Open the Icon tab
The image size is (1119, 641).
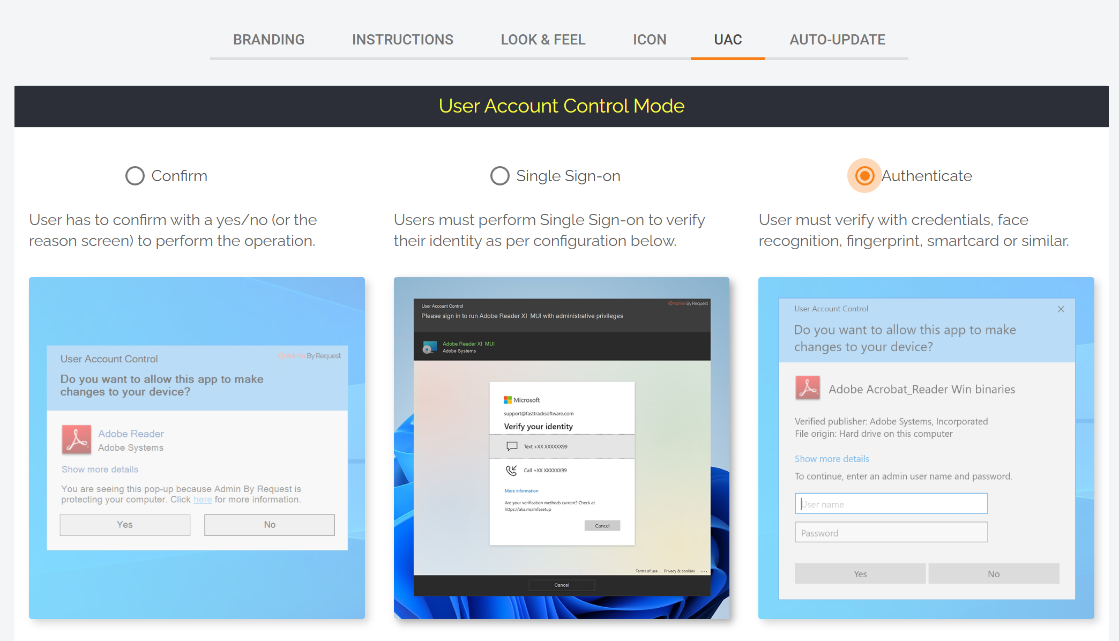[x=650, y=40]
